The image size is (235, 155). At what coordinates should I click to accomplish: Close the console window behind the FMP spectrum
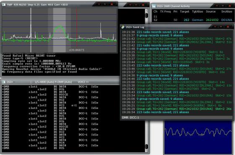click(x=143, y=5)
